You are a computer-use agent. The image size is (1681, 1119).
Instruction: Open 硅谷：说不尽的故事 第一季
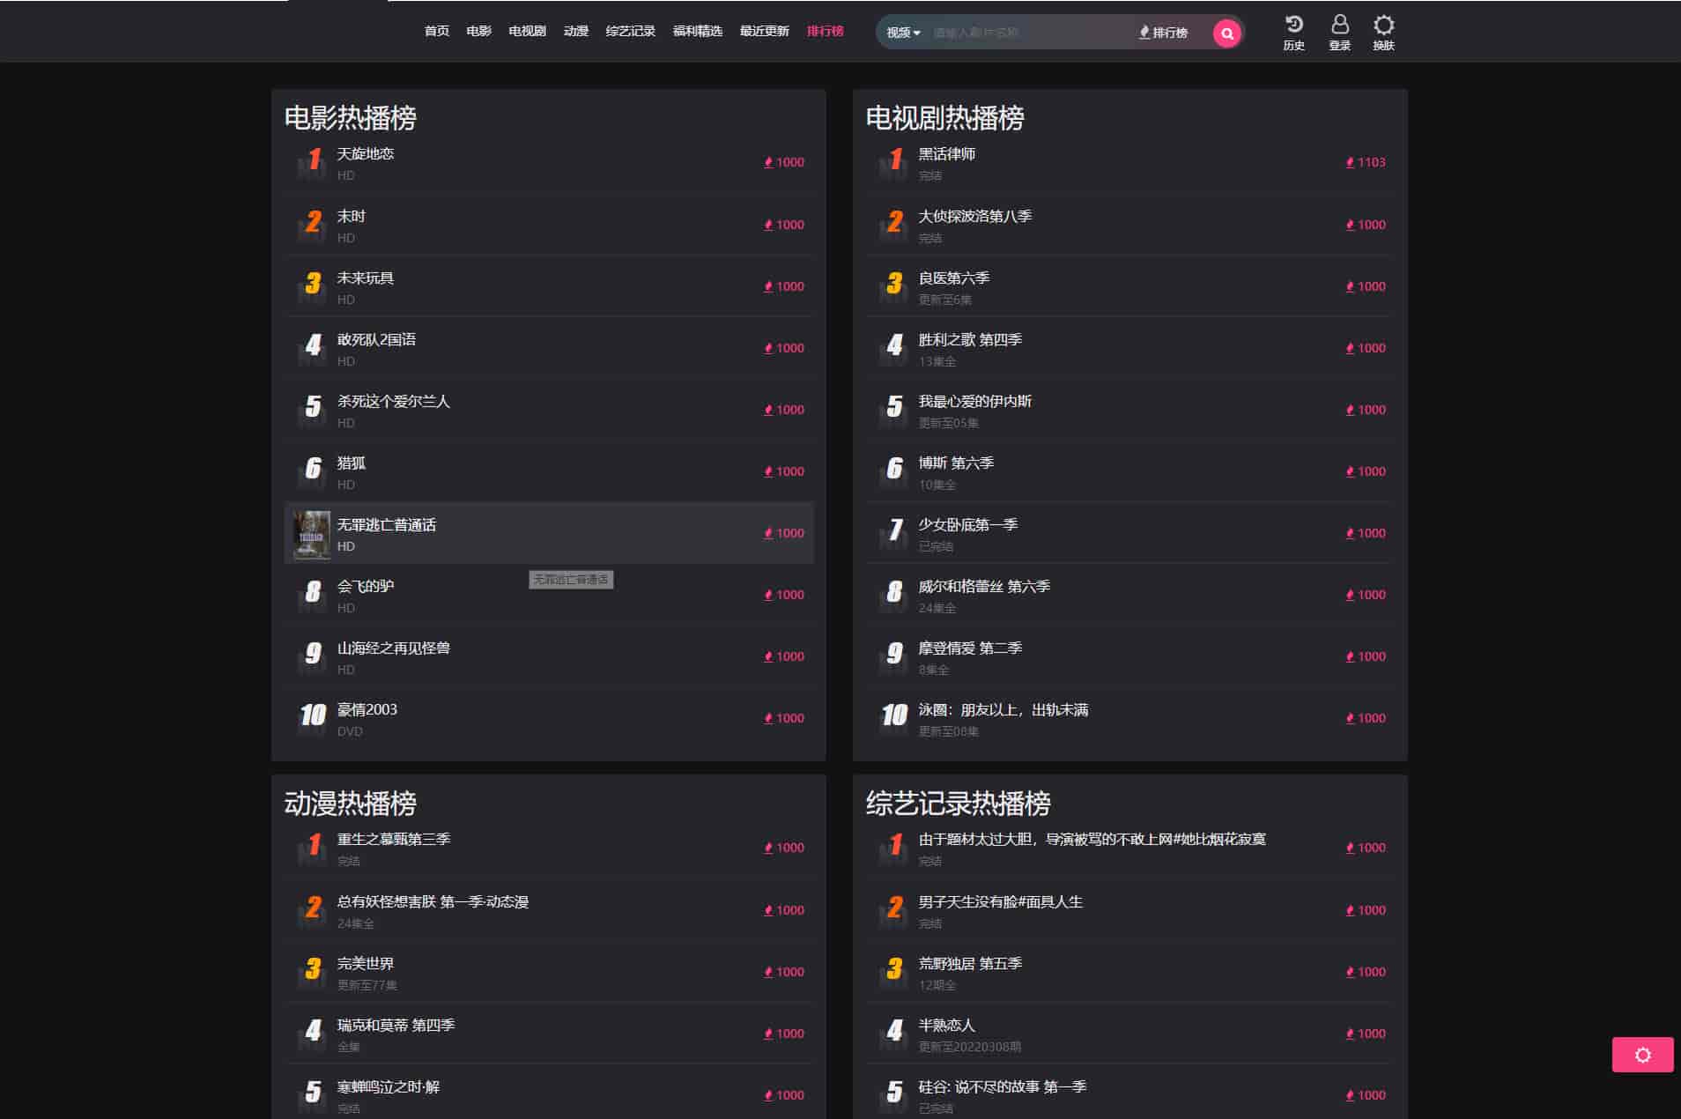point(1003,1086)
